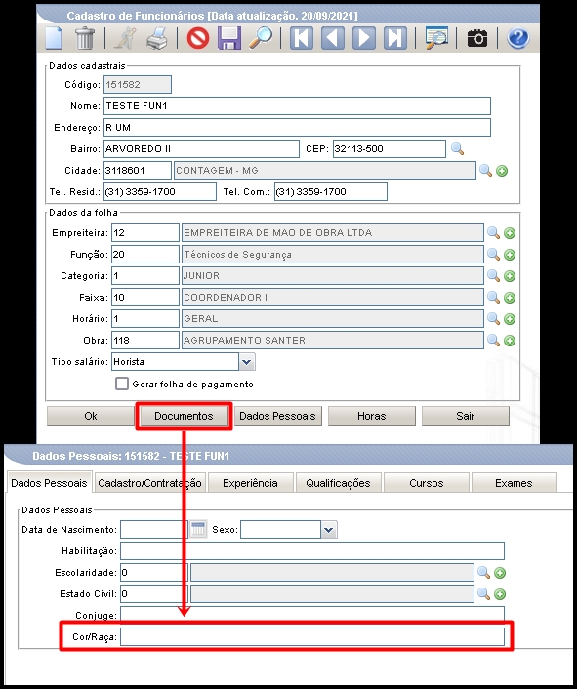Image resolution: width=577 pixels, height=689 pixels.
Task: Click the red cancel circle icon
Action: pyautogui.click(x=198, y=38)
